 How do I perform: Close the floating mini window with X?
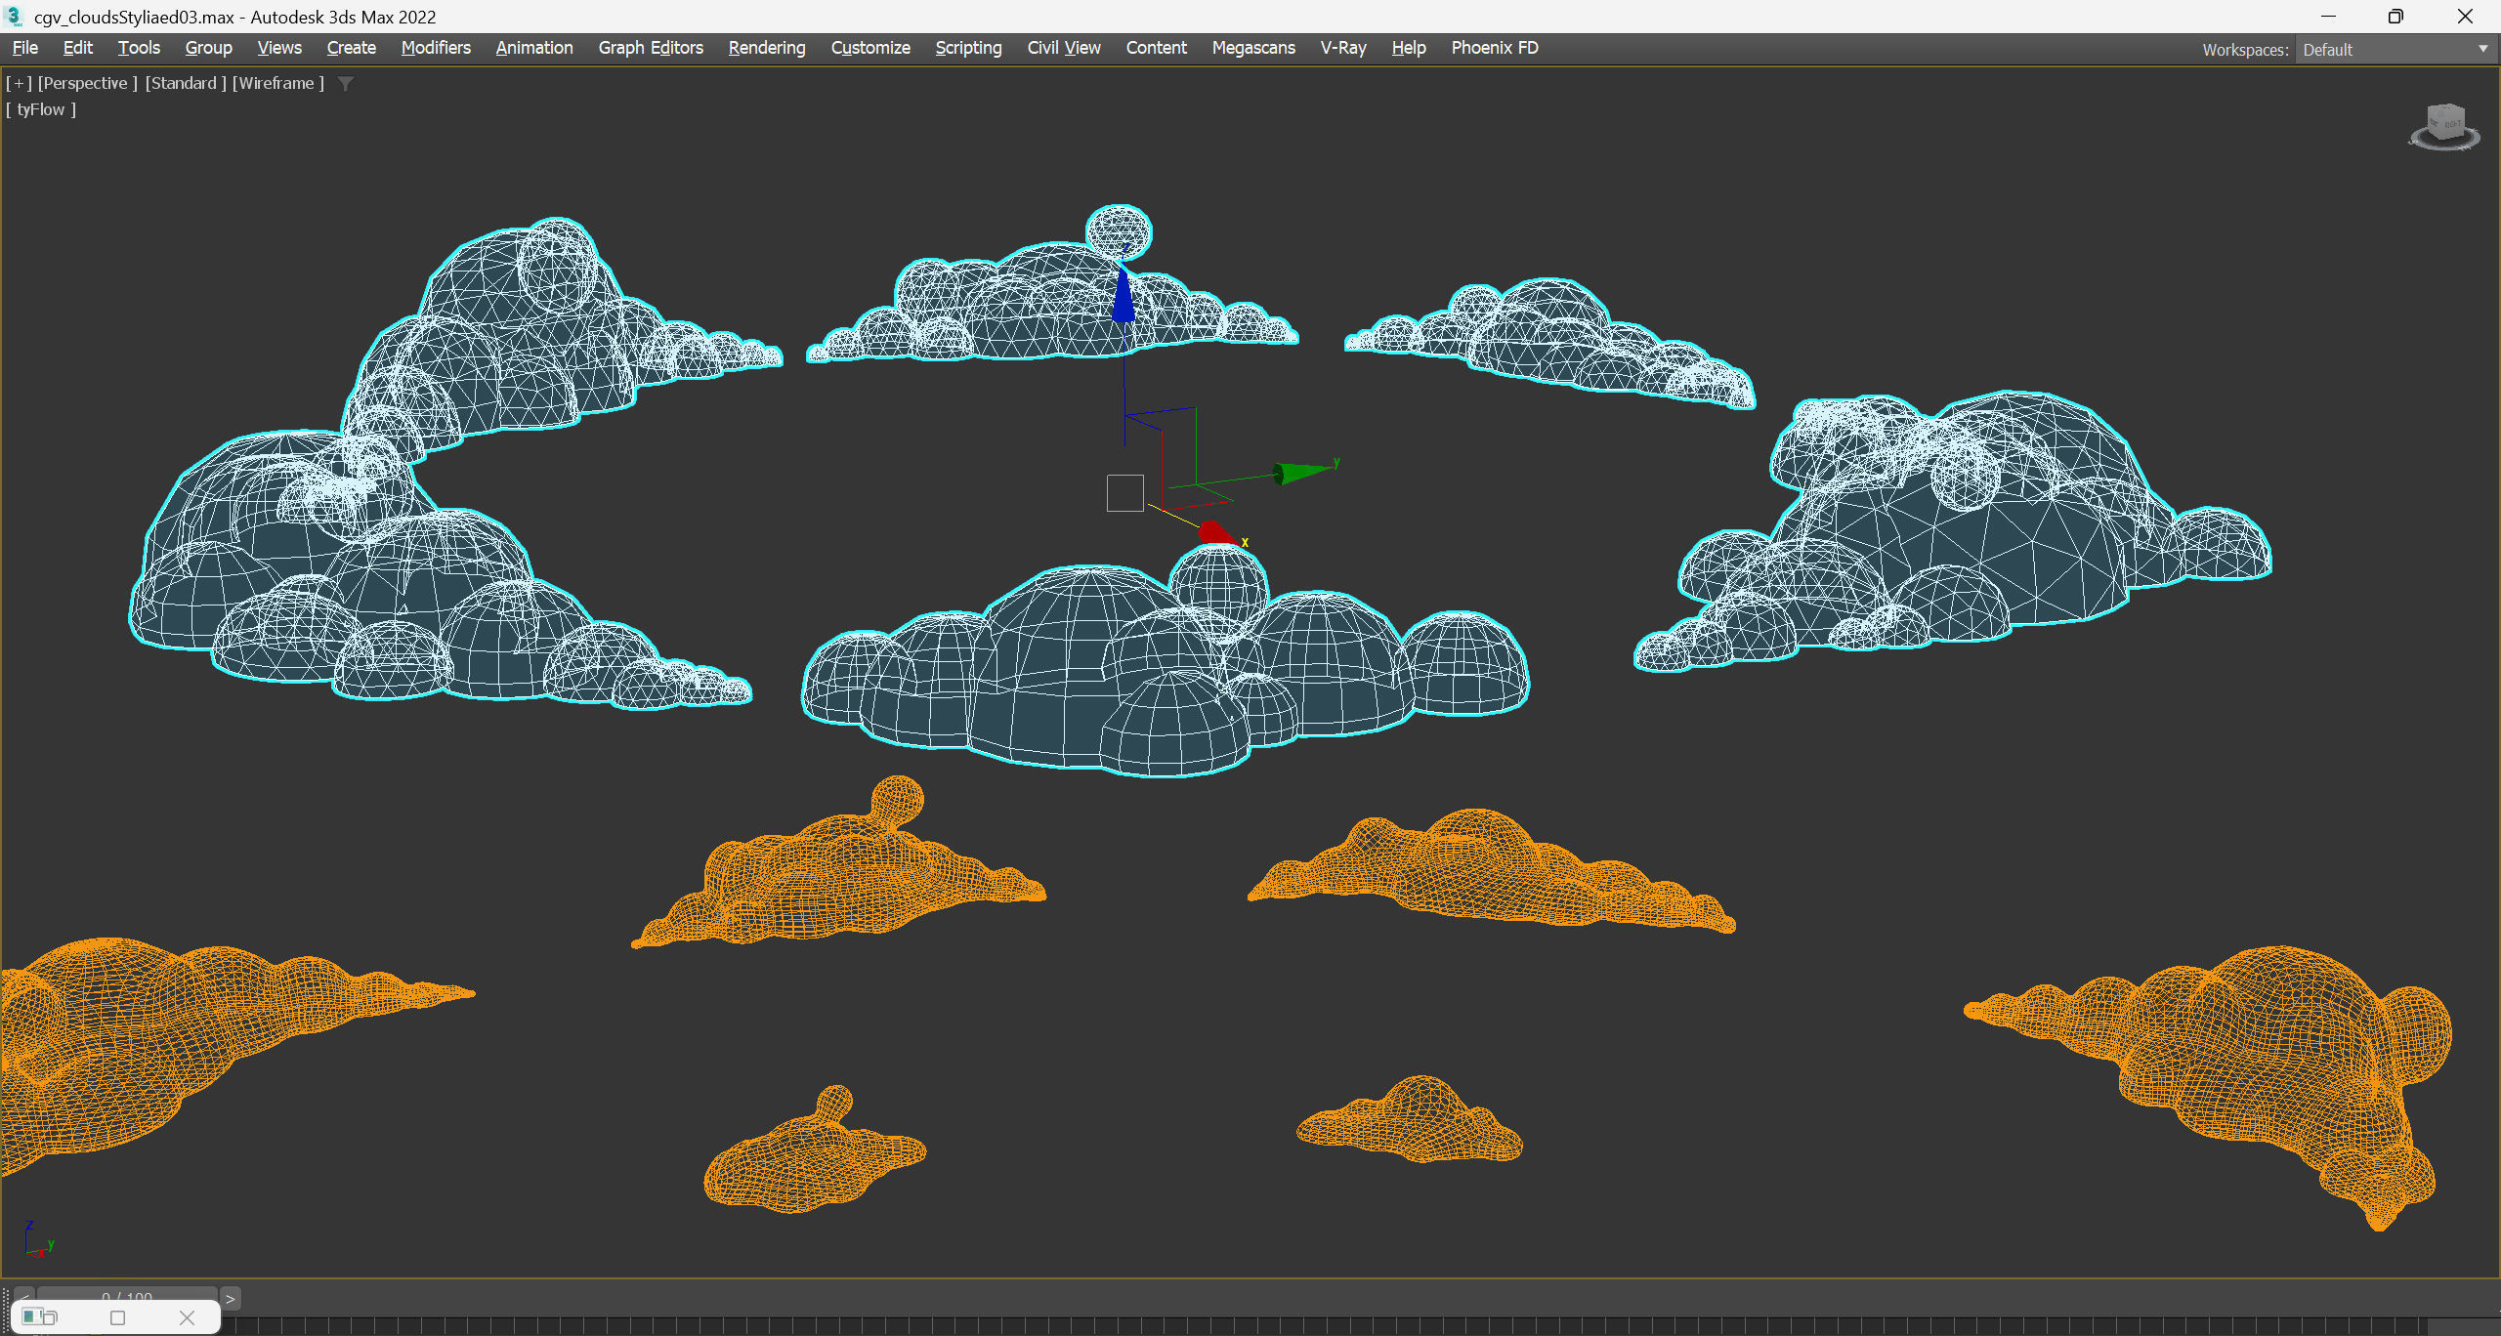pos(187,1317)
